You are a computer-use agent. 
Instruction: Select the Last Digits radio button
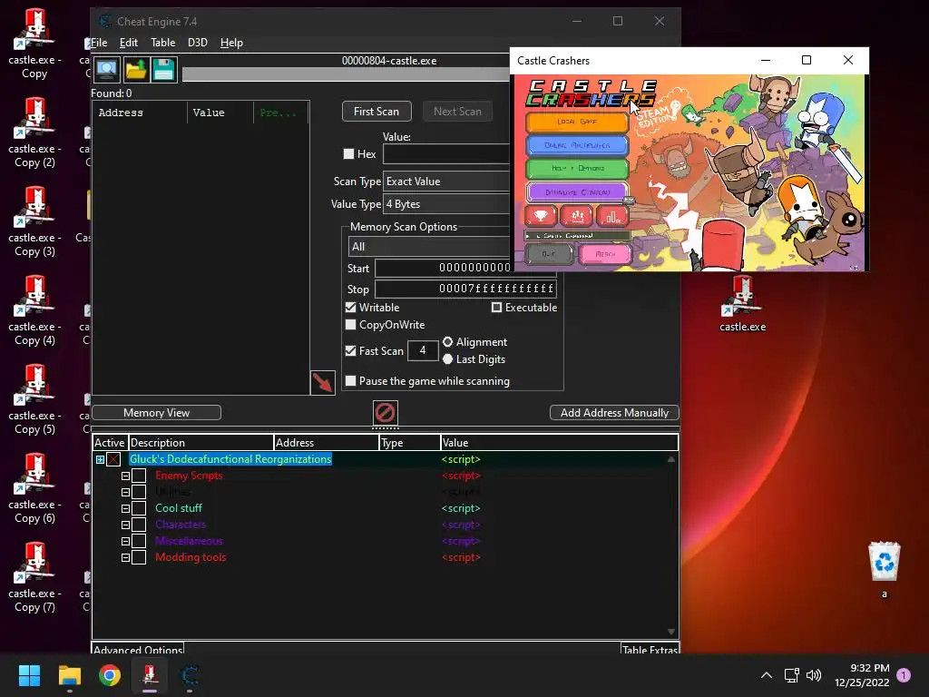[x=448, y=359]
